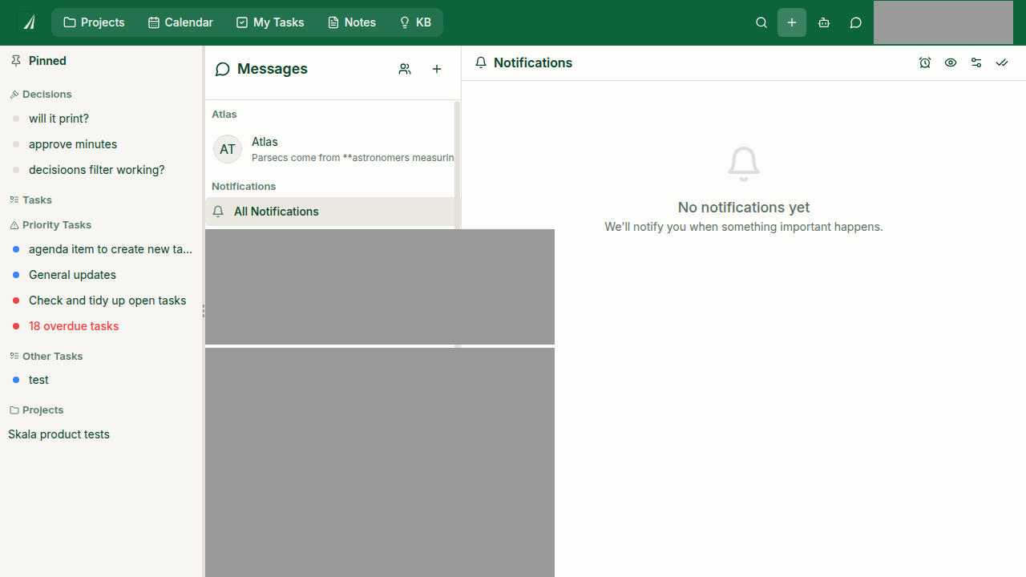The width and height of the screenshot is (1026, 577).
Task: Click the bell icon beside Notifications title
Action: pos(481,63)
